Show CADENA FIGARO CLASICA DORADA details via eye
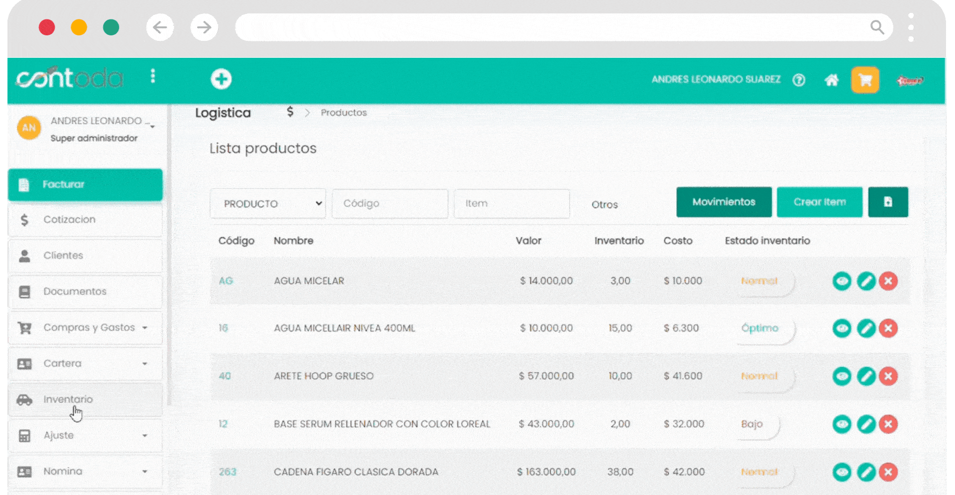 841,472
